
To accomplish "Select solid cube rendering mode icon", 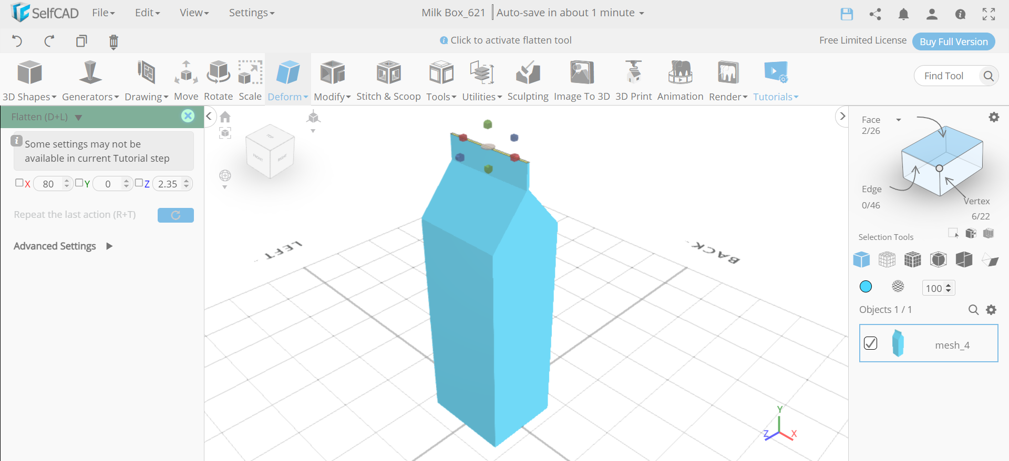I will coord(861,259).
